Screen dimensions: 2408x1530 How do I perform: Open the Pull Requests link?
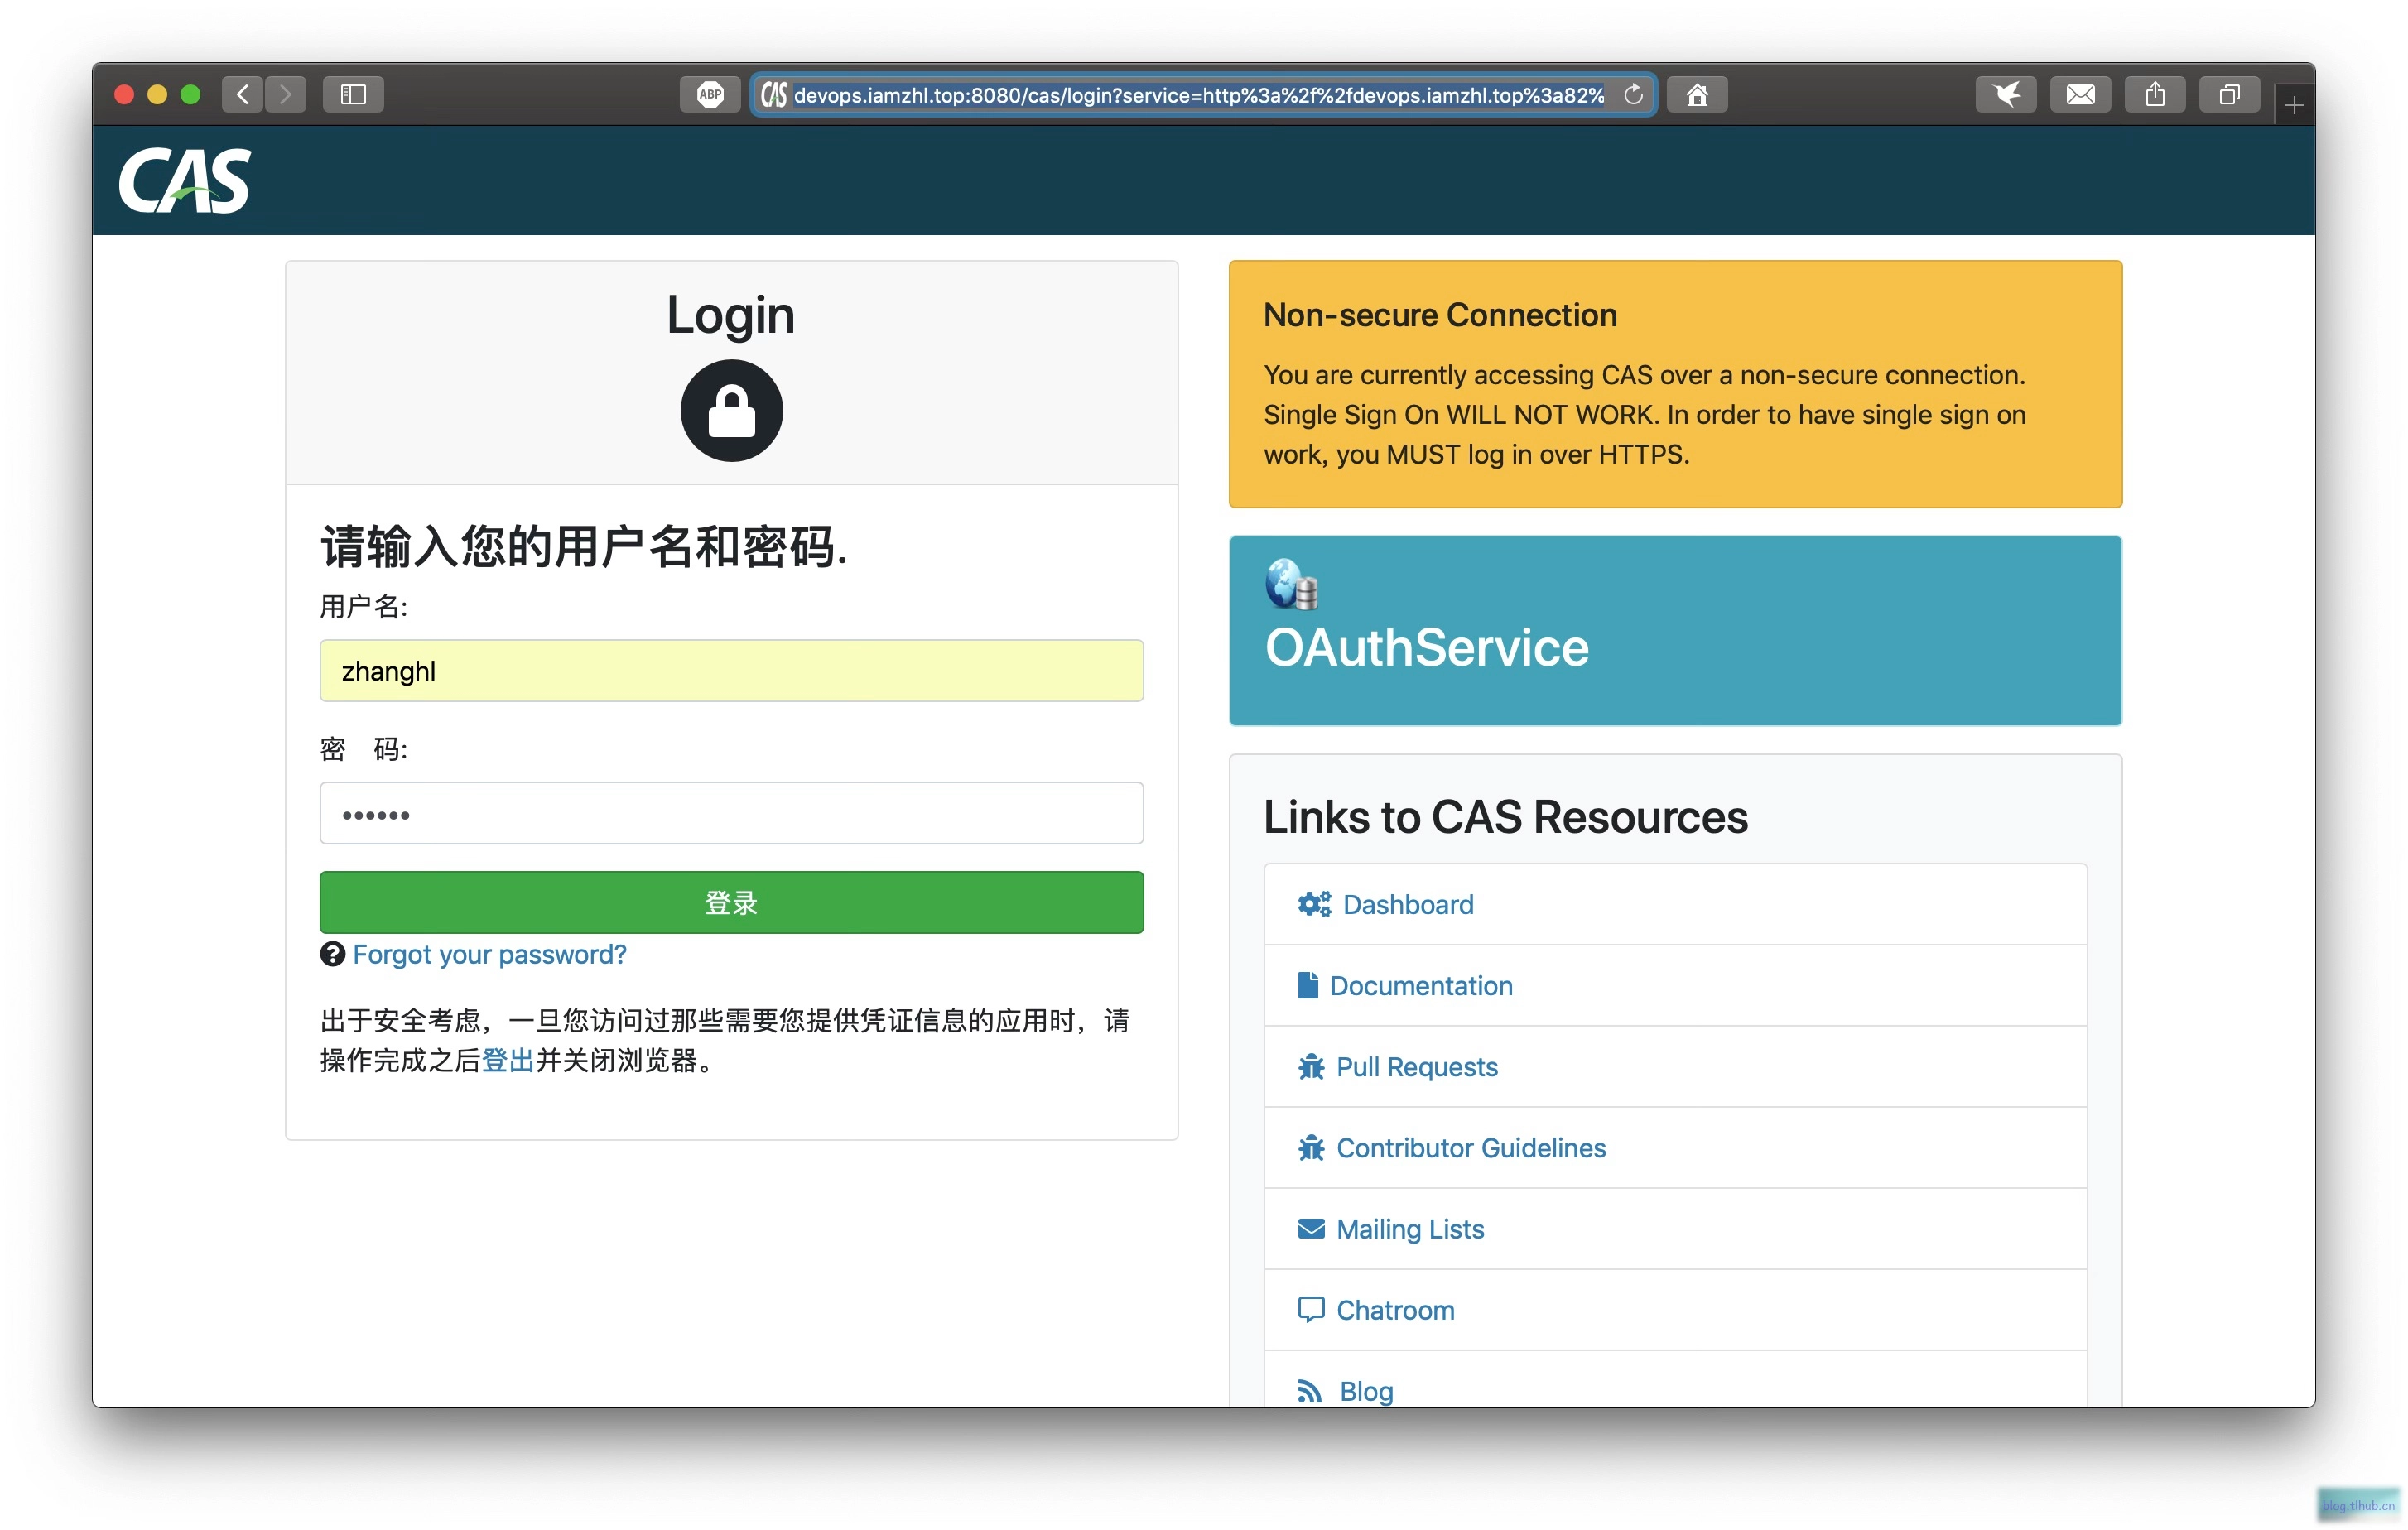(x=1417, y=1066)
